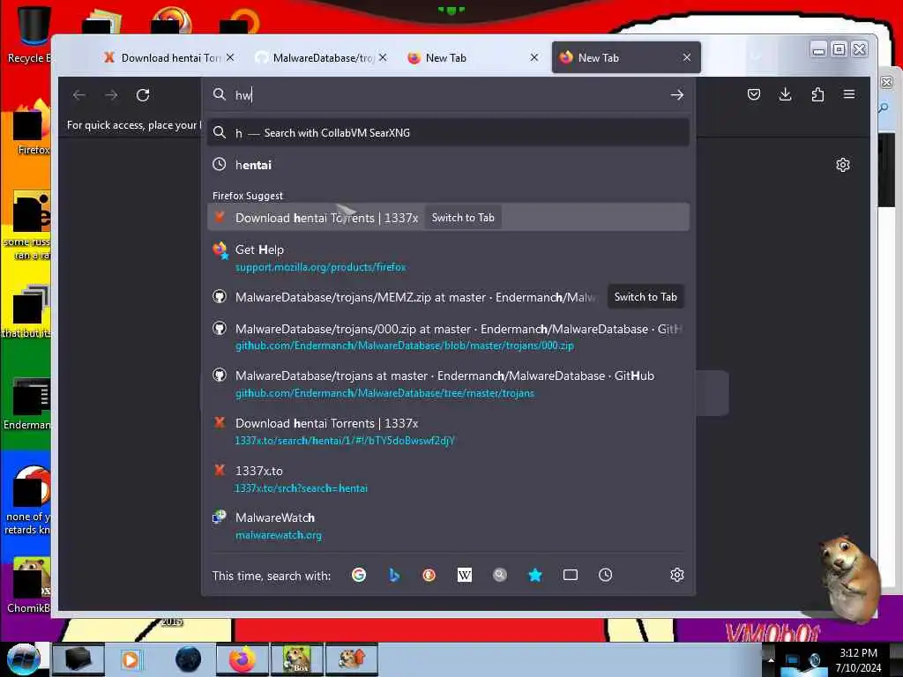This screenshot has height=677, width=903.
Task: Select the 000.zip MalwareDatabase suggestion
Action: (x=458, y=330)
